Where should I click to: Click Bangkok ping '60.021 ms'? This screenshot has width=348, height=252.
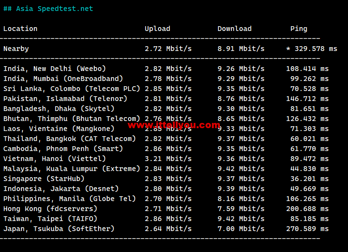[x=309, y=139]
